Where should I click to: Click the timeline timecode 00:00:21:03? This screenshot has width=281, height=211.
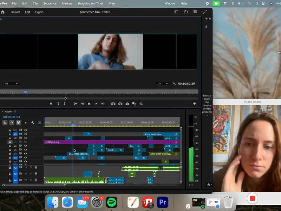pyautogui.click(x=12, y=117)
